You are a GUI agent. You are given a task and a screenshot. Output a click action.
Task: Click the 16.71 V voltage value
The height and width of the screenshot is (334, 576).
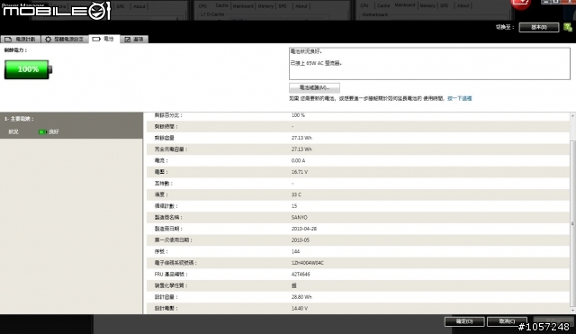click(x=300, y=172)
